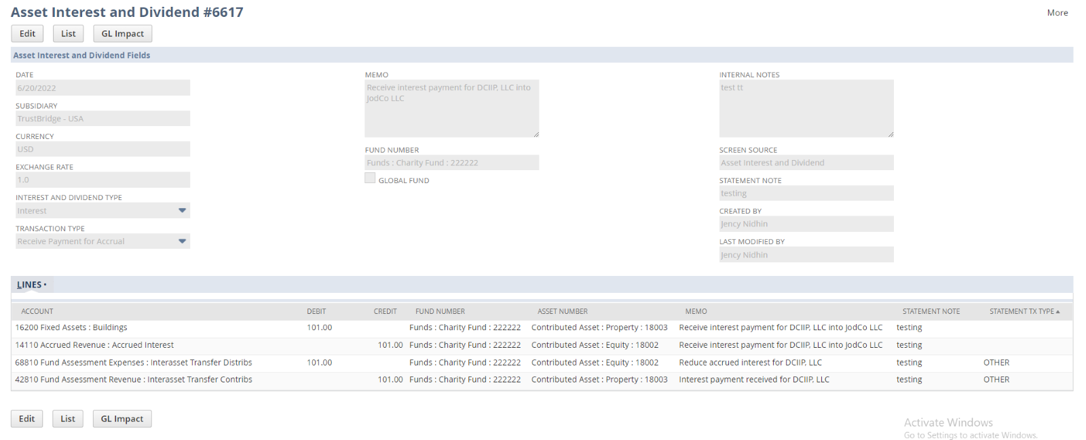Toggle the Global Fund checkbox
The width and height of the screenshot is (1086, 440).
tap(370, 178)
